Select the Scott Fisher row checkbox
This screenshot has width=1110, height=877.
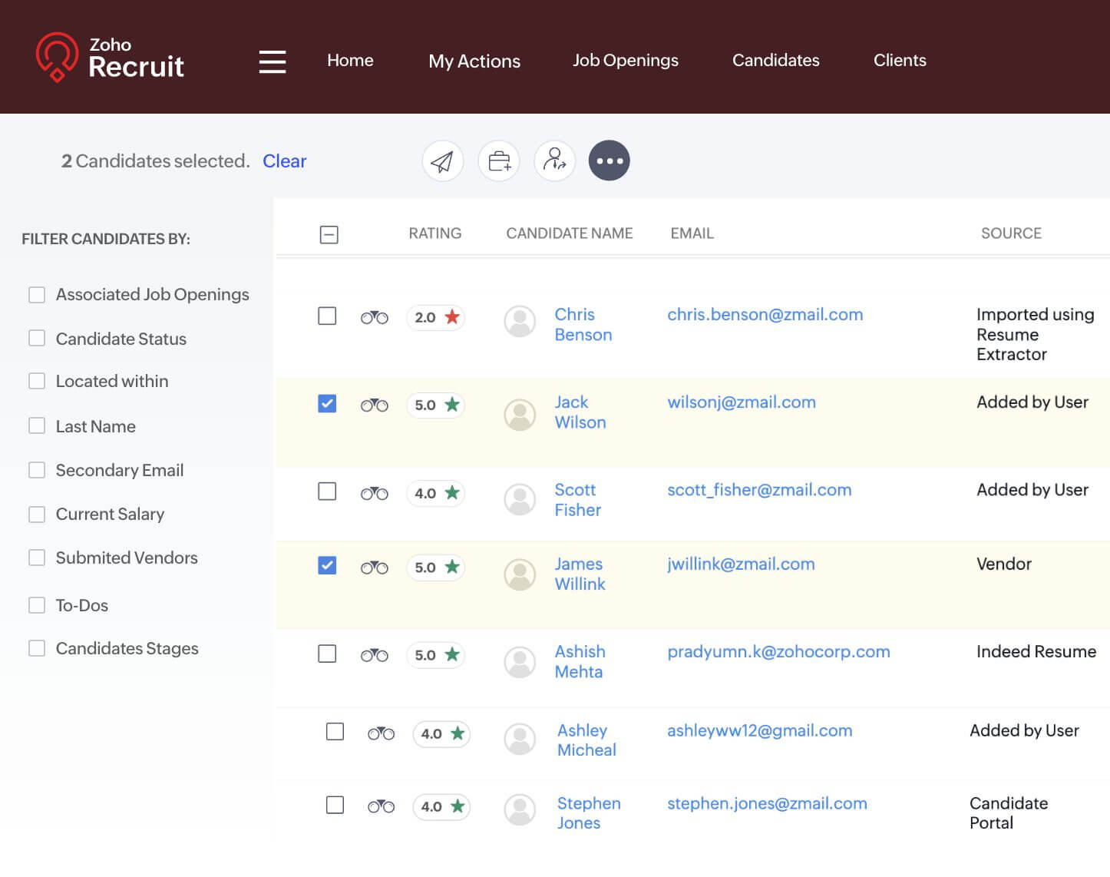pyautogui.click(x=327, y=491)
